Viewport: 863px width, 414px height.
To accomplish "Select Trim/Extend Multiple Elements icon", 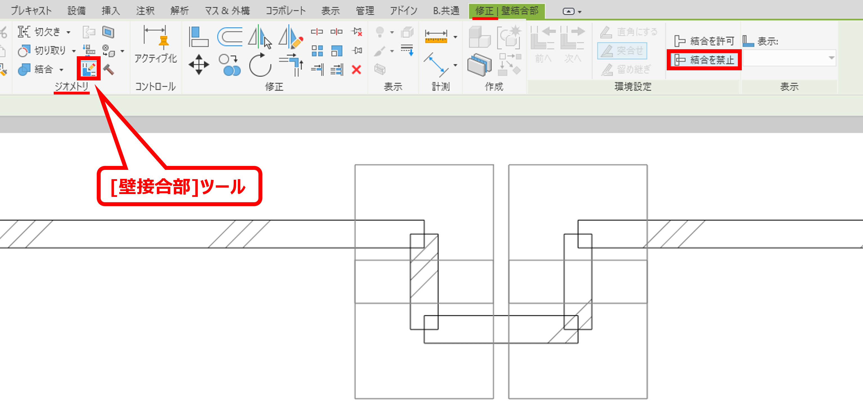I will pos(337,70).
